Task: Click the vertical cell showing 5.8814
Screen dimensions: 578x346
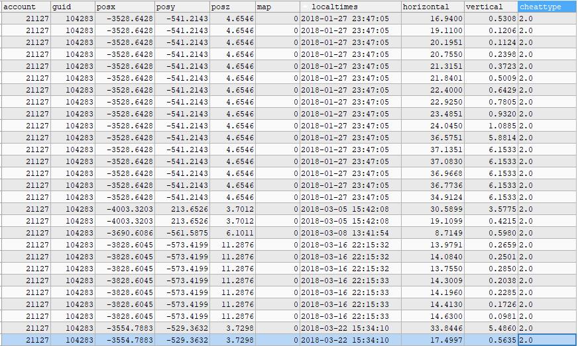Action: [491, 138]
